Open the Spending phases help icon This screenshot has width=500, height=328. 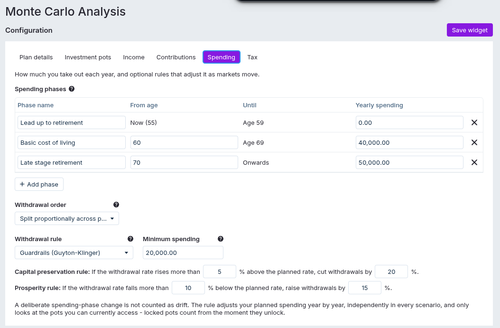click(x=72, y=89)
